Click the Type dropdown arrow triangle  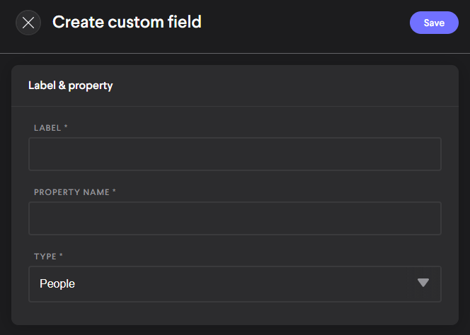pos(423,283)
